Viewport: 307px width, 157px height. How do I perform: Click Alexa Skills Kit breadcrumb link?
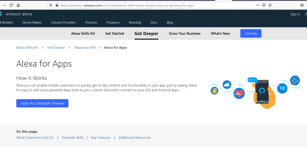27,48
